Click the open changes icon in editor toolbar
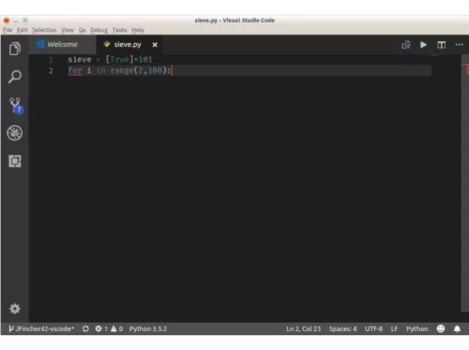 click(406, 45)
